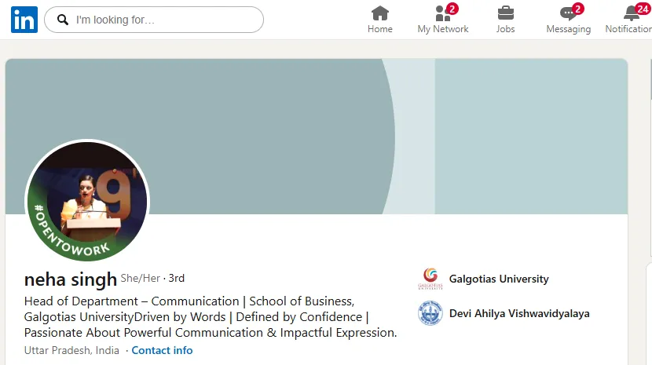Image resolution: width=652 pixels, height=365 pixels.
Task: Click the neha singh profile name
Action: pyautogui.click(x=71, y=279)
